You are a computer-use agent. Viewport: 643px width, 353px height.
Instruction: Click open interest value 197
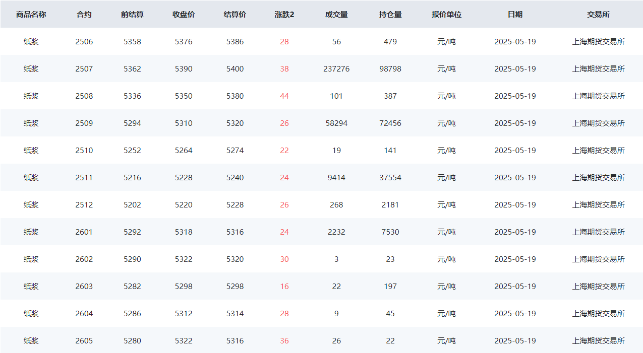pos(390,287)
